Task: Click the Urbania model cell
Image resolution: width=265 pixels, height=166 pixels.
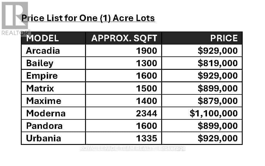Action: 44,138
